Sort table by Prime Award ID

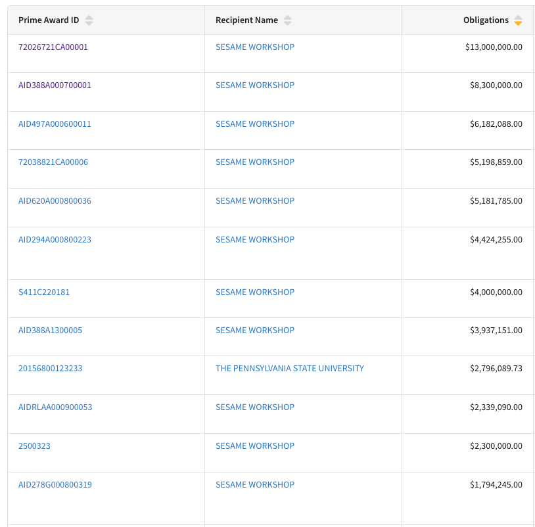point(89,20)
